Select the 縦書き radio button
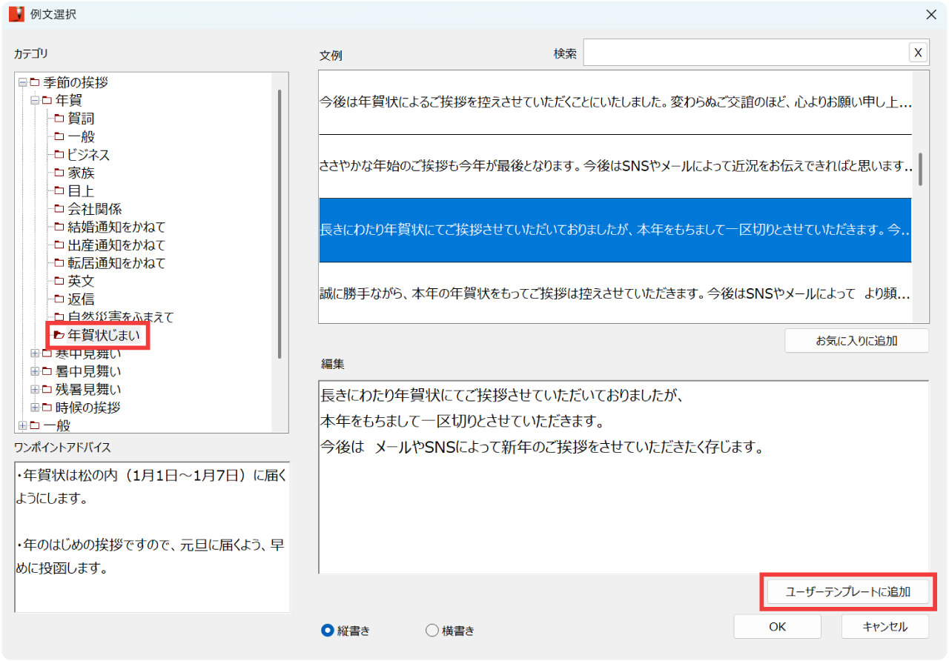Viewport: 949px width, 661px height. click(327, 631)
